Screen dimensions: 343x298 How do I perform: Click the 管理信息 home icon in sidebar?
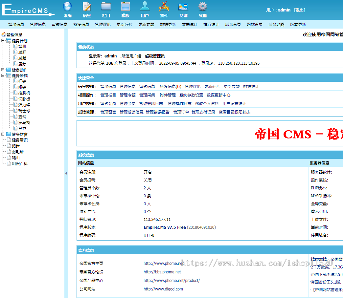click(4, 34)
